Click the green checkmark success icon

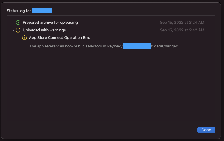[18, 23]
